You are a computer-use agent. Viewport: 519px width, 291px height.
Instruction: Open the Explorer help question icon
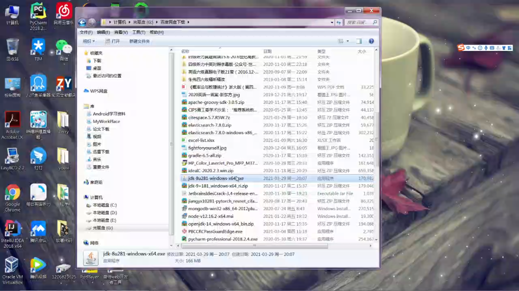click(x=371, y=41)
